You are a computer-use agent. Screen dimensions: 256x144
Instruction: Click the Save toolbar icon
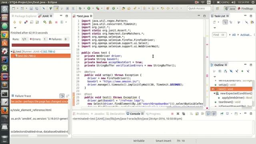(31, 8)
